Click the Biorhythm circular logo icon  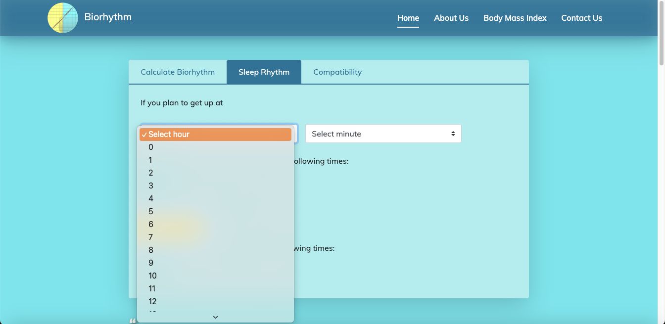[x=63, y=18]
